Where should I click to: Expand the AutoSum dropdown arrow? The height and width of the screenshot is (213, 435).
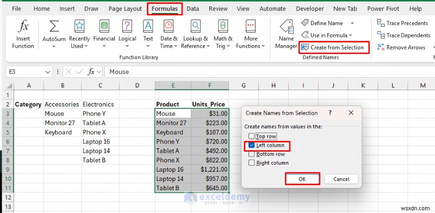pos(54,46)
